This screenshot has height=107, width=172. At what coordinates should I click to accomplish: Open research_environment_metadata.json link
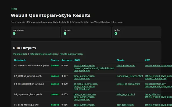click(94, 68)
